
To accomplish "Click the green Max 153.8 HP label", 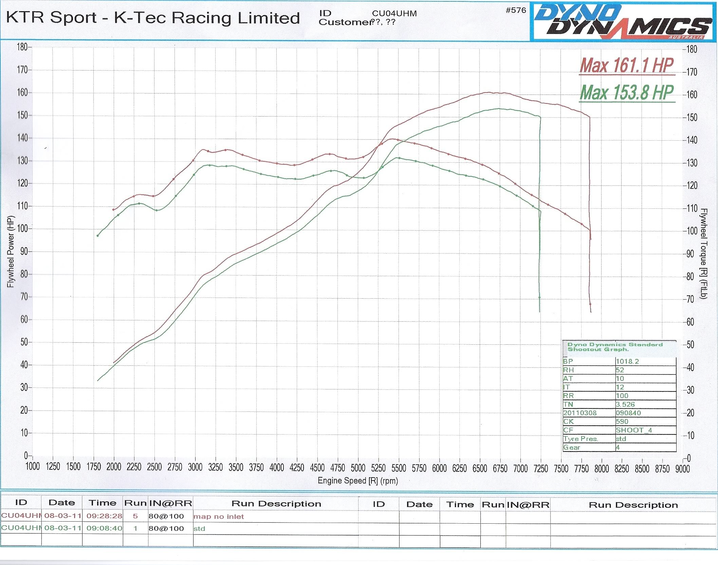I will pyautogui.click(x=627, y=93).
